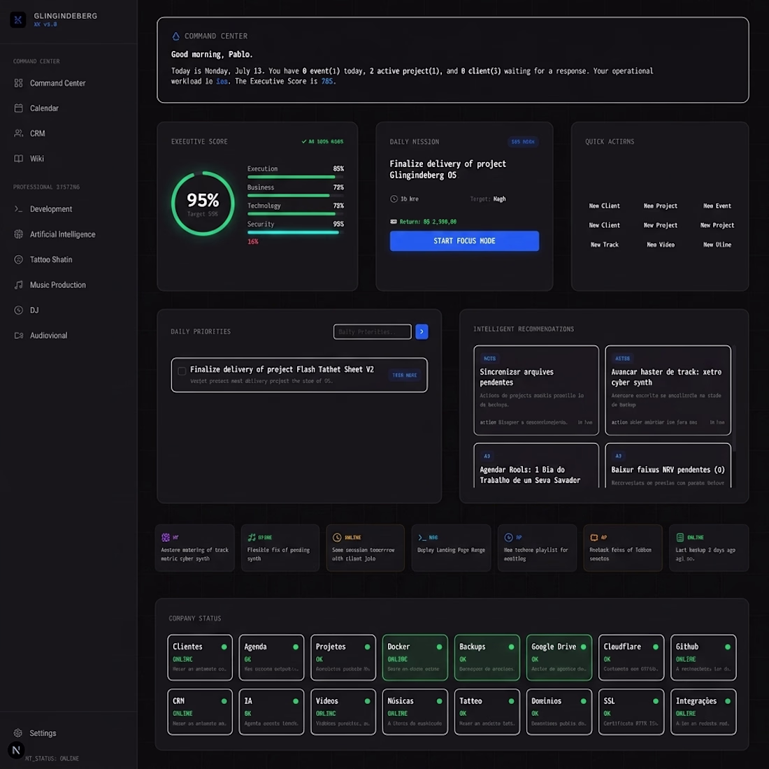This screenshot has width=769, height=769.
Task: Open the Dominios status card
Action: tap(559, 712)
